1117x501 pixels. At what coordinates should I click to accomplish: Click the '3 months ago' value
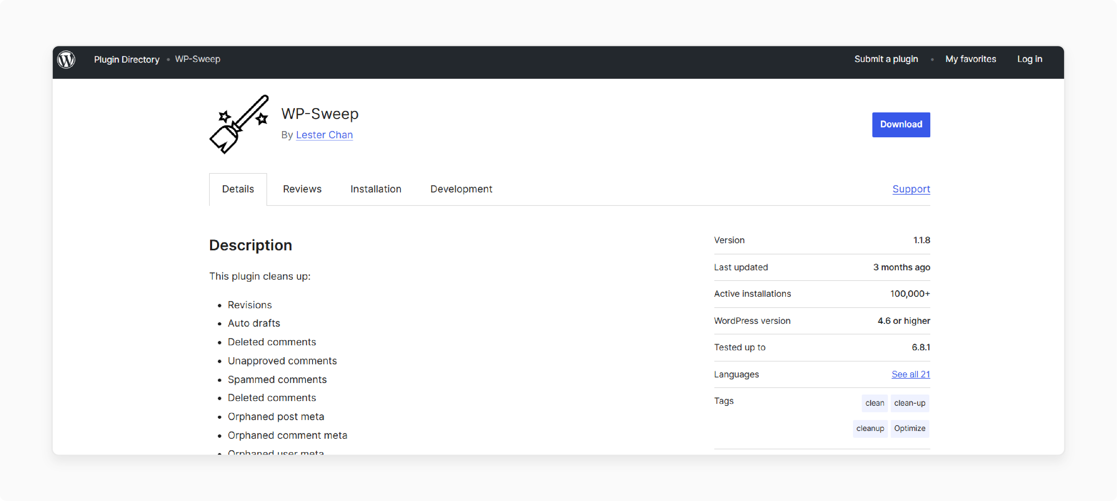902,267
